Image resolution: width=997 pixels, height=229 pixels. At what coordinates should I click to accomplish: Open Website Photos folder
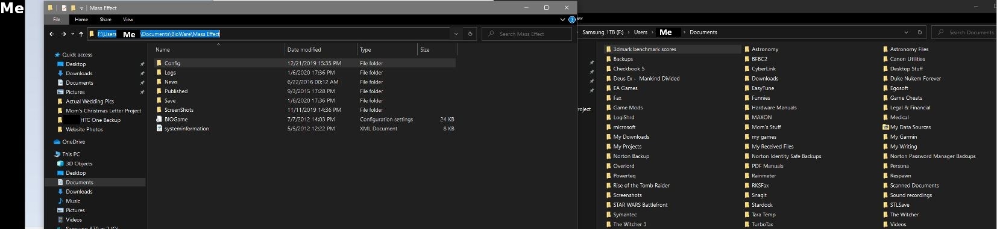[84, 129]
